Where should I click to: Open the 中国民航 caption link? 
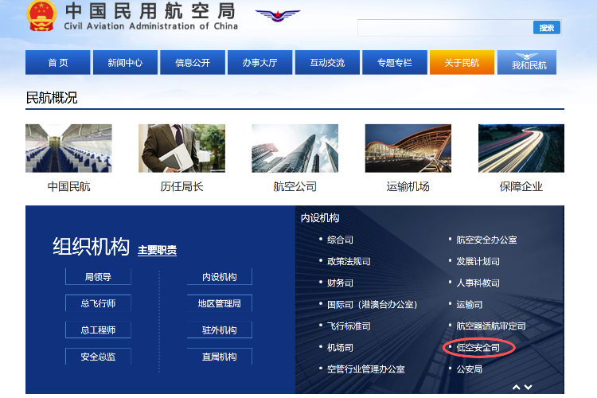(x=69, y=186)
